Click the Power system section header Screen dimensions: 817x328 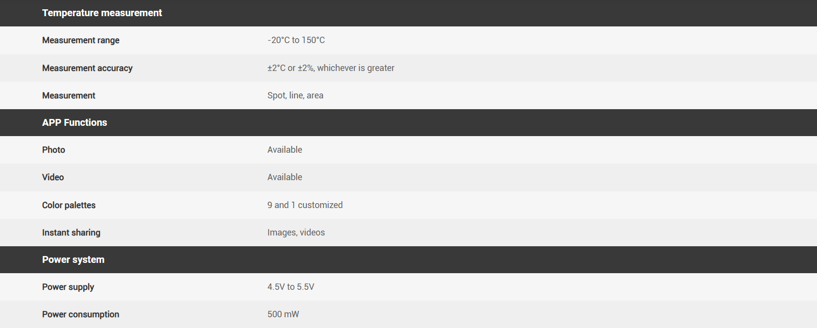(73, 260)
